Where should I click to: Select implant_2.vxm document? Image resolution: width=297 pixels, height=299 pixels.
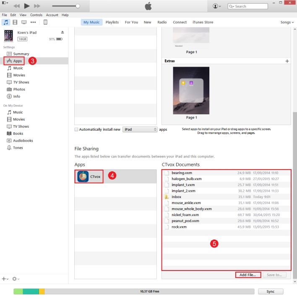tap(227, 191)
